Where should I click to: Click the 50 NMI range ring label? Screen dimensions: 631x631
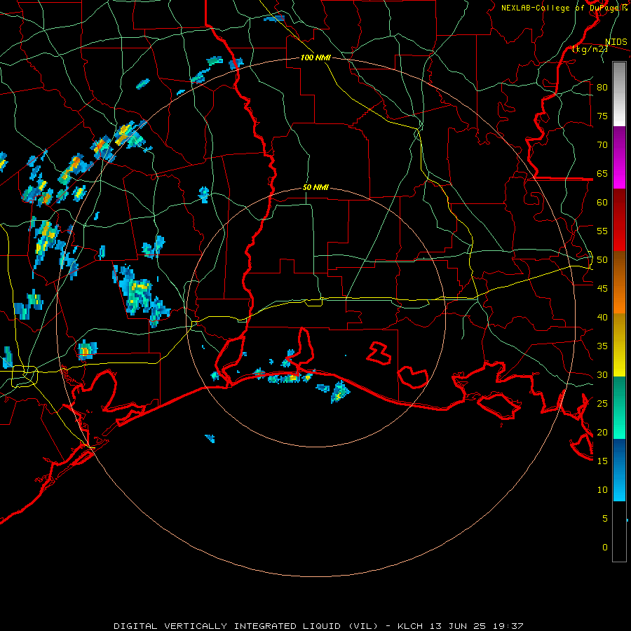(315, 187)
